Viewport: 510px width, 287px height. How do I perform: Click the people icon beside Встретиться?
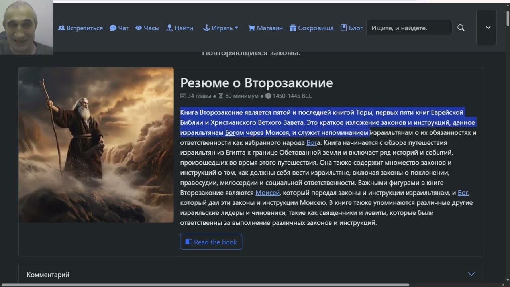point(61,28)
